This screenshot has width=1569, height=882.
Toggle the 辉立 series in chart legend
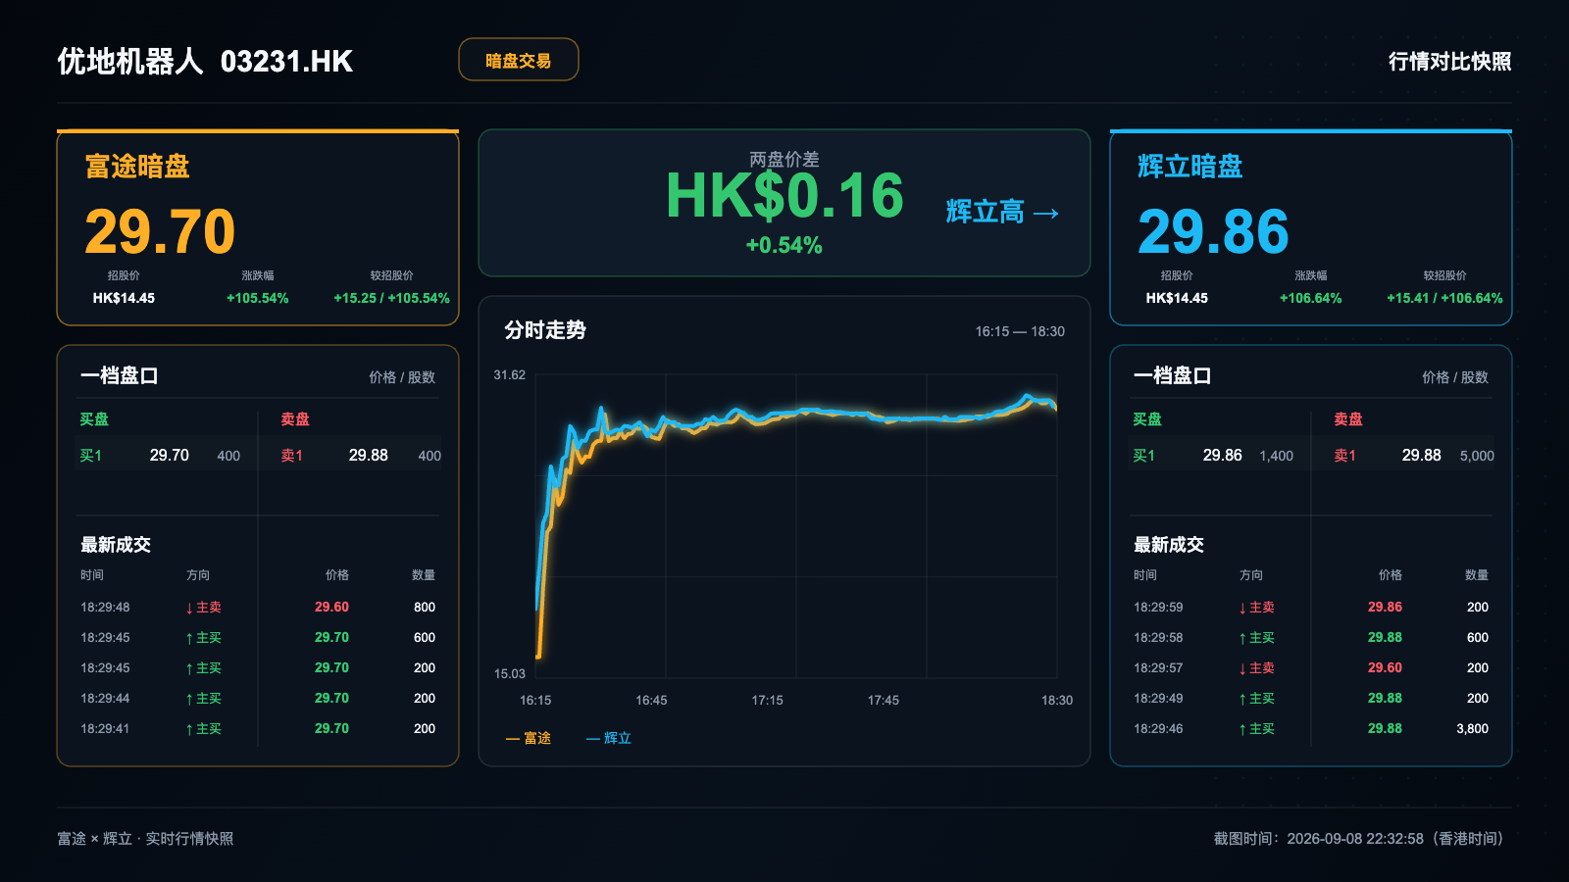pyautogui.click(x=609, y=738)
